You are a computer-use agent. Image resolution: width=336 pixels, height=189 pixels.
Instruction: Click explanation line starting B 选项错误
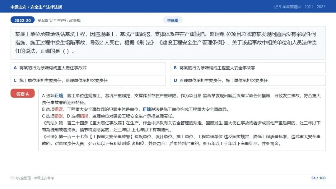(x=136, y=109)
